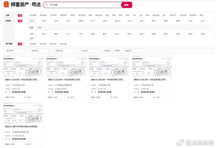216x148 pixels.
Task: Click title of listing with 6990 views
Action: (x=65, y=80)
